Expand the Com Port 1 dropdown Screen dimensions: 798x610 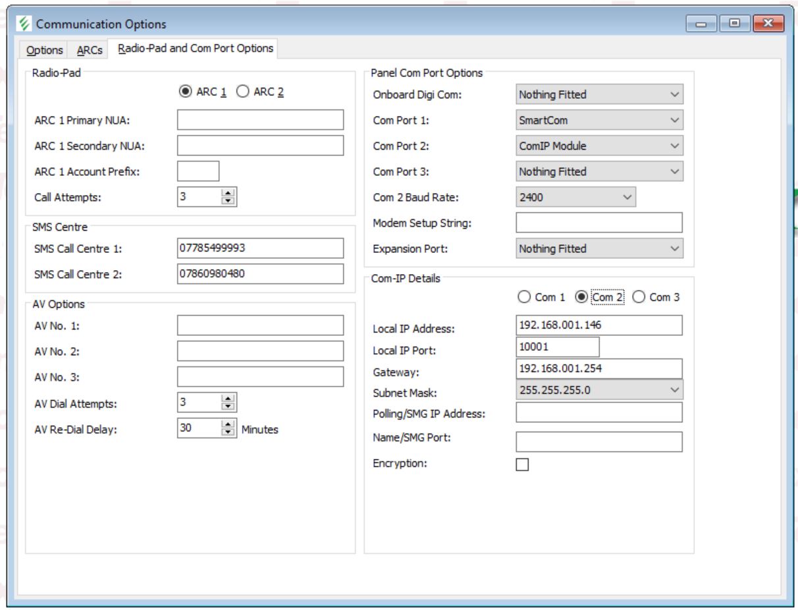[x=599, y=121]
